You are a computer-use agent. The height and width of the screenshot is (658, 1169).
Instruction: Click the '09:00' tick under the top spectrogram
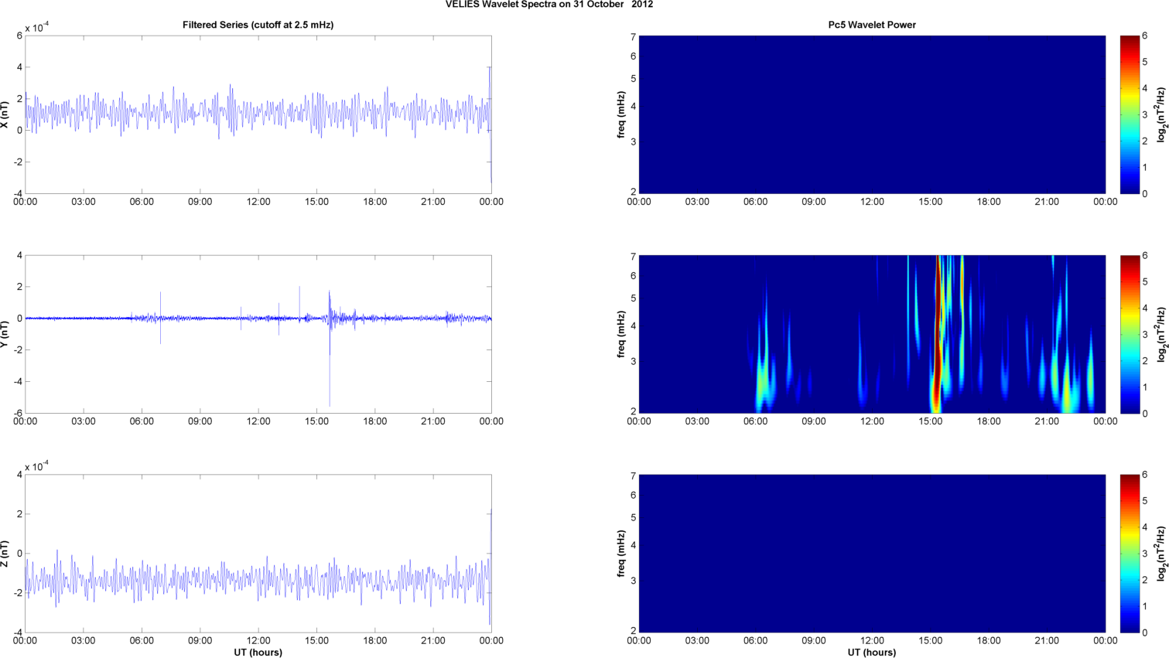[814, 202]
